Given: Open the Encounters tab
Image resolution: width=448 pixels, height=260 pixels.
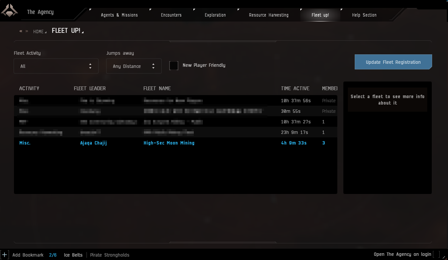Looking at the screenshot, I should click(x=171, y=15).
